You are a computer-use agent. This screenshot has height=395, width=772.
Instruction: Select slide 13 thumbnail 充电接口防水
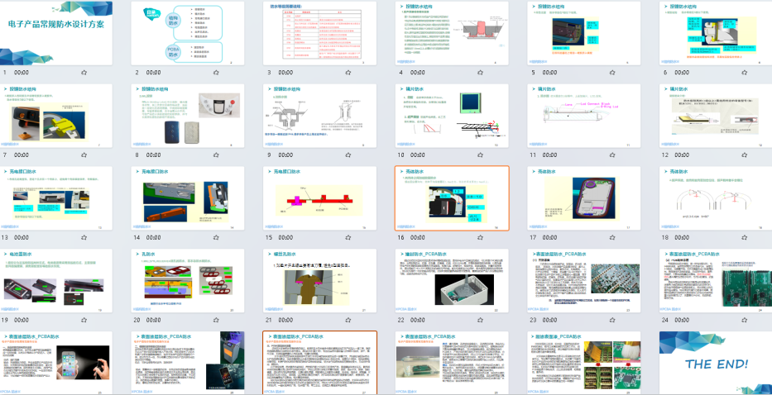[55, 198]
